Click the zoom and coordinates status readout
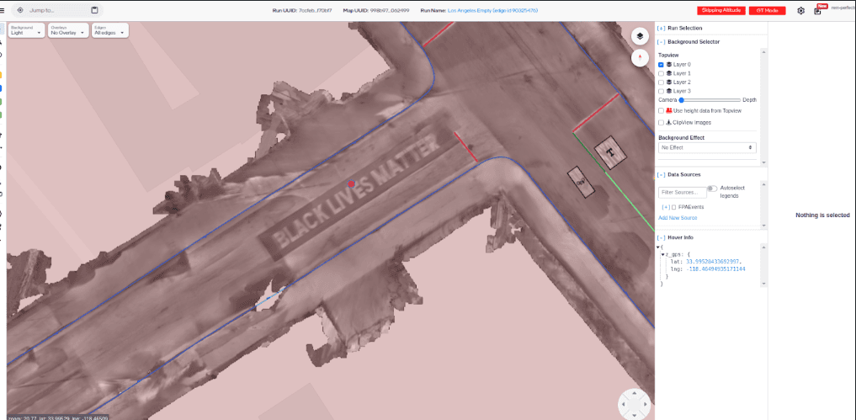856x420 pixels. [x=57, y=417]
